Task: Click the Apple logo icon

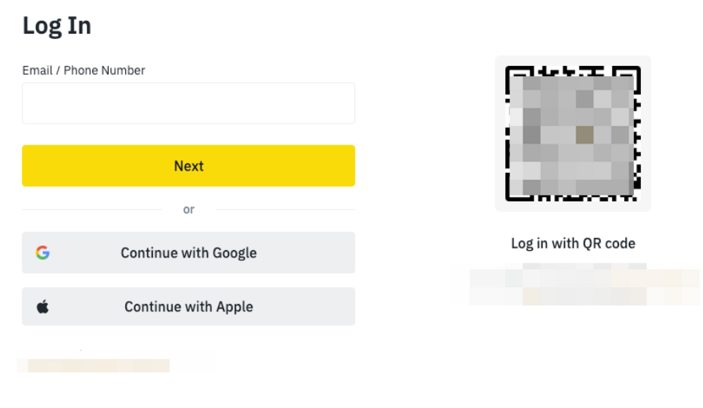Action: pyautogui.click(x=43, y=306)
